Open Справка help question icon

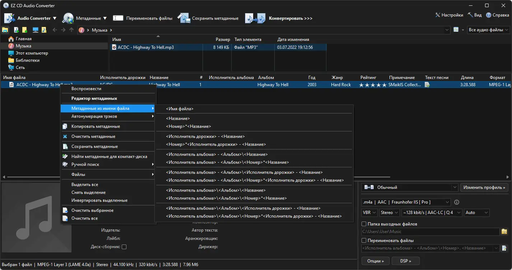coord(489,15)
